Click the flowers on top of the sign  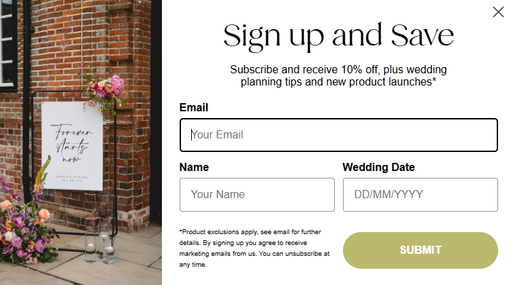click(x=105, y=90)
